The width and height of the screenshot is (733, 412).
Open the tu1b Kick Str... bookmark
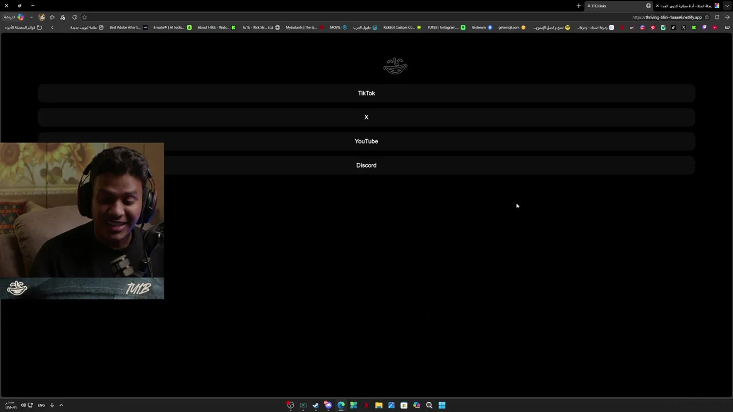pos(261,27)
